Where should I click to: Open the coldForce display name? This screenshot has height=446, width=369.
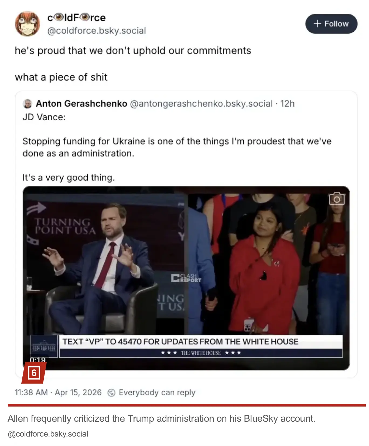coord(76,18)
